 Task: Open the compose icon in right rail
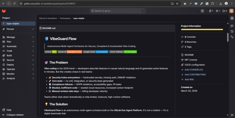[232, 18]
